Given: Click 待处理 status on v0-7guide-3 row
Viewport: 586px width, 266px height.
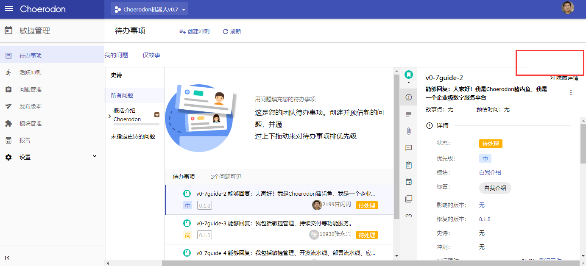Looking at the screenshot, I should click(367, 235).
